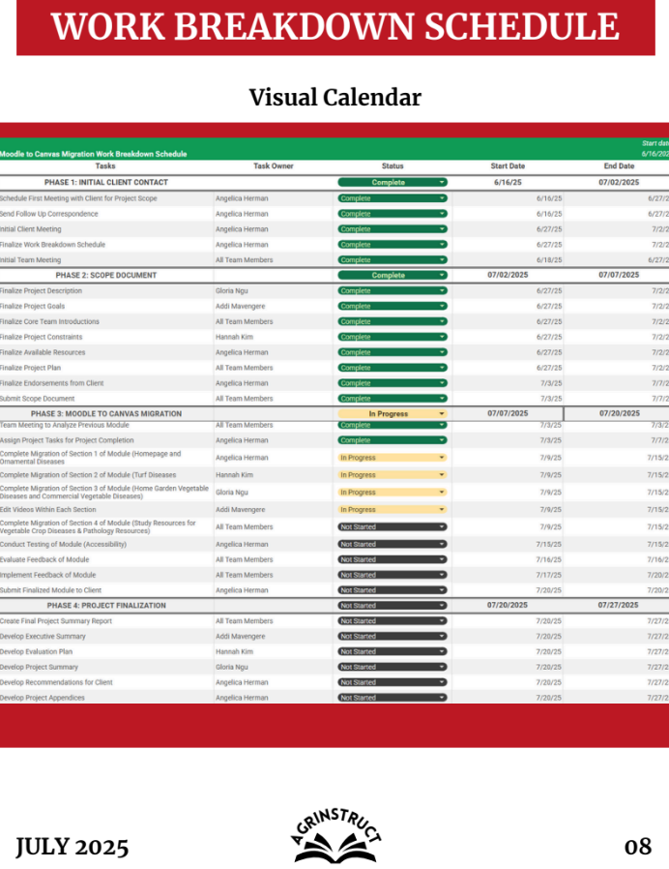Click the Finalize Project Plan task
Viewport: 669px width, 869px height.
point(31,368)
